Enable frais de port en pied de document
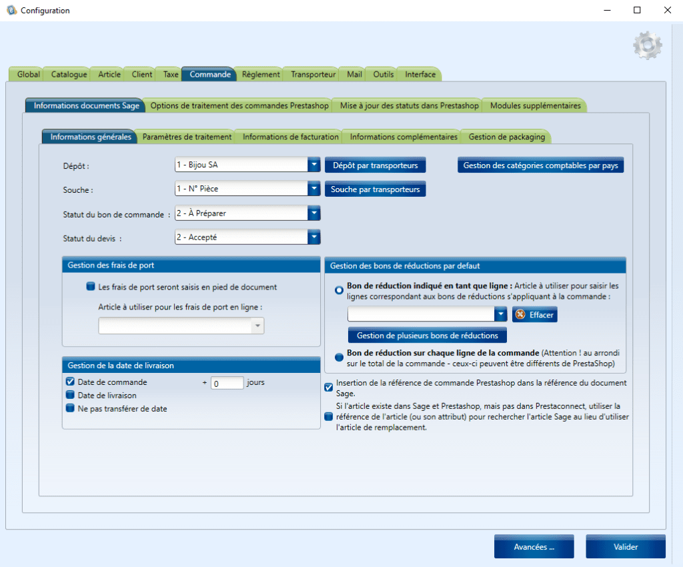This screenshot has height=567, width=683. (91, 287)
